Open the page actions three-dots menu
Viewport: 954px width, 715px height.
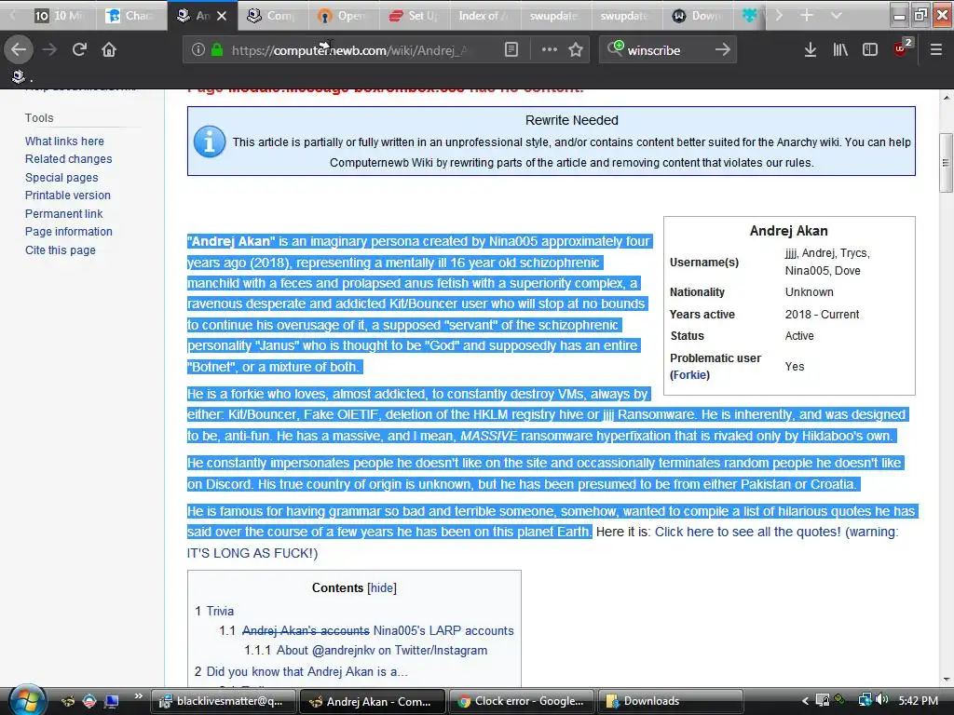click(549, 49)
